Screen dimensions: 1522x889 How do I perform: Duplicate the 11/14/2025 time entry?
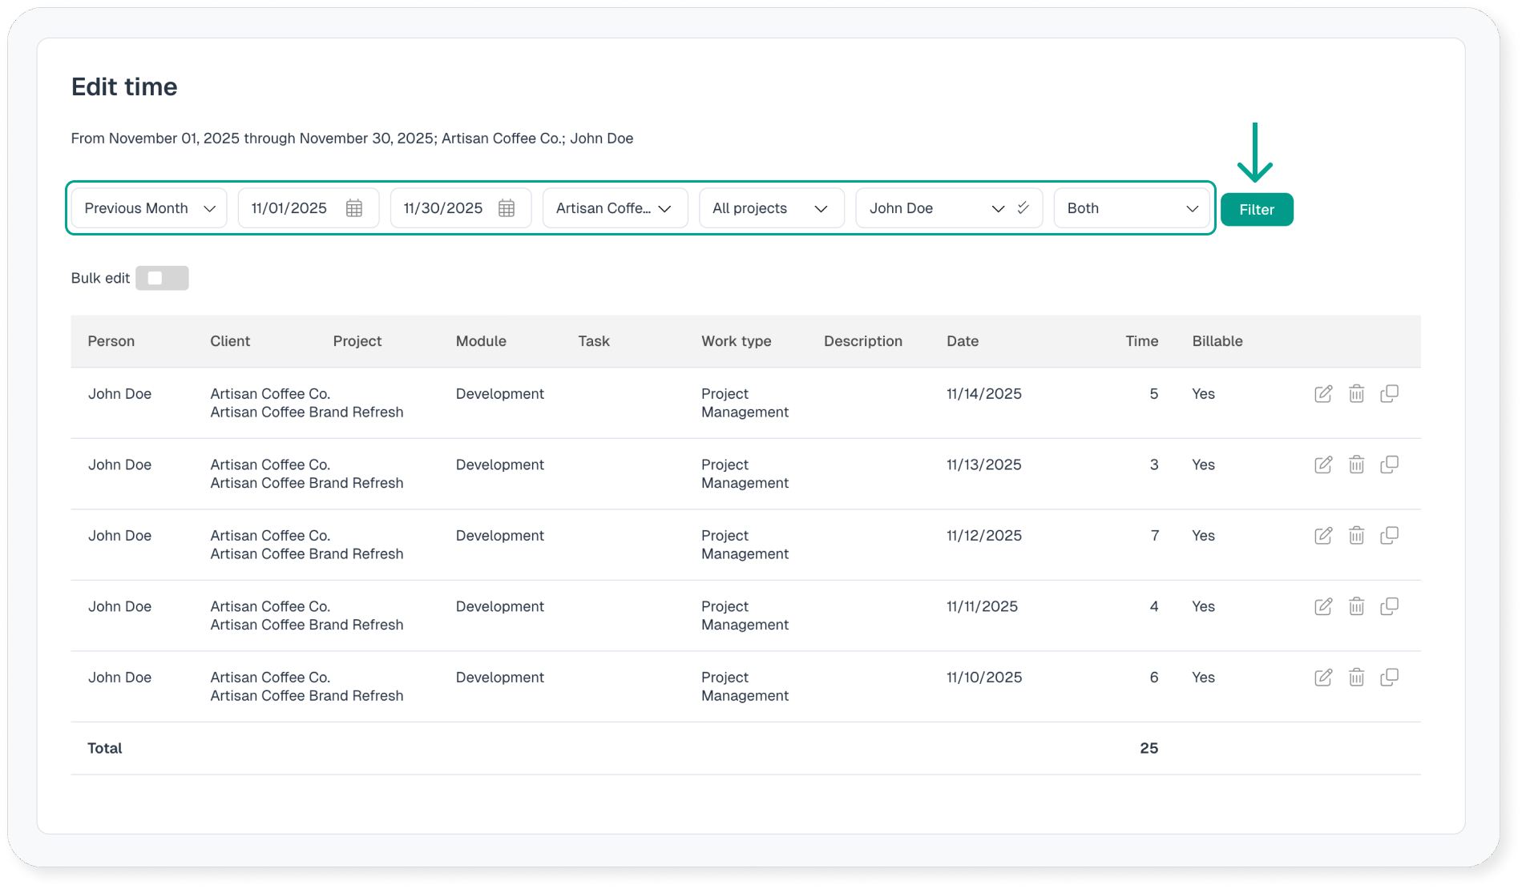point(1389,394)
